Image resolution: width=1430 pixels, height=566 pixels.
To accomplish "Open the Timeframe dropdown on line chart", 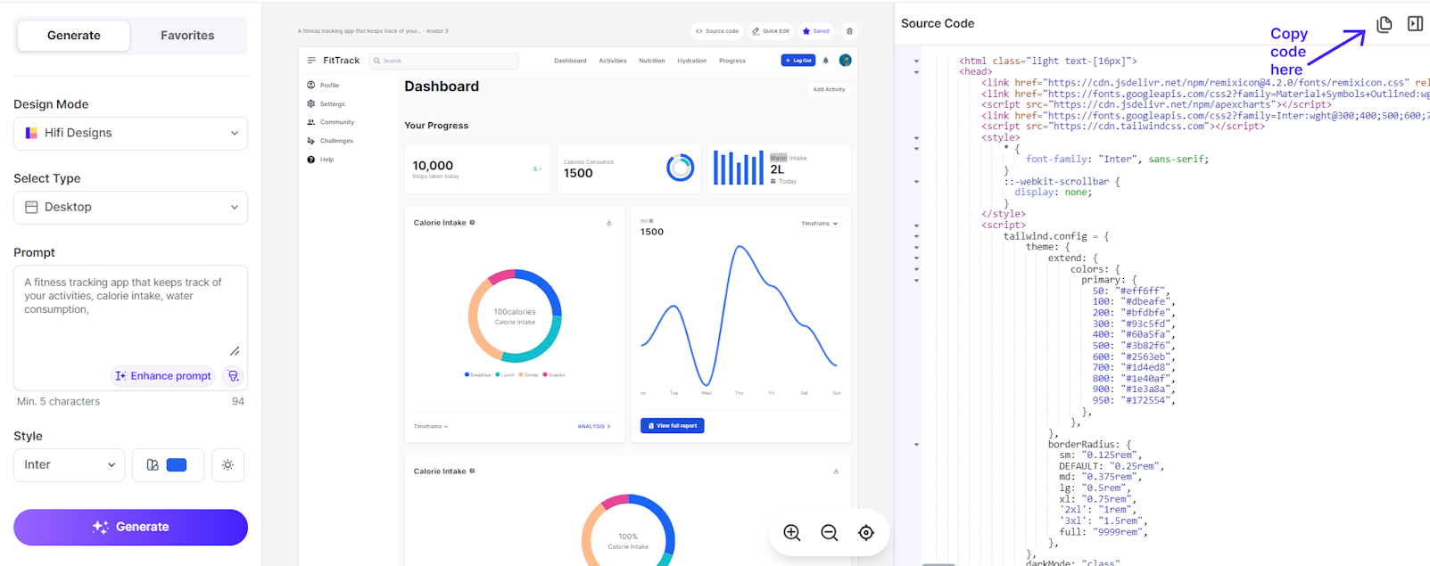I will 819,224.
